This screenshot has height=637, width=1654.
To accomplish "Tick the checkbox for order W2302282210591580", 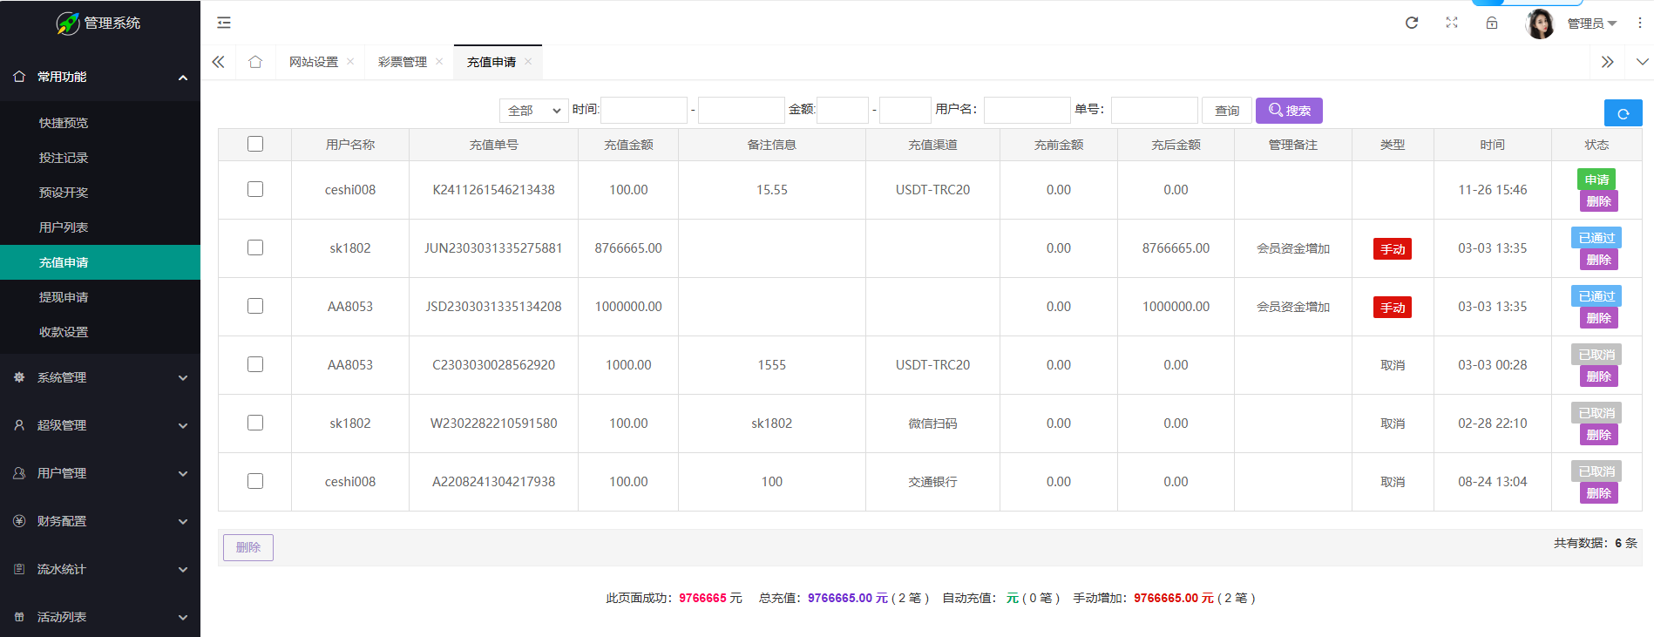I will click(x=255, y=423).
